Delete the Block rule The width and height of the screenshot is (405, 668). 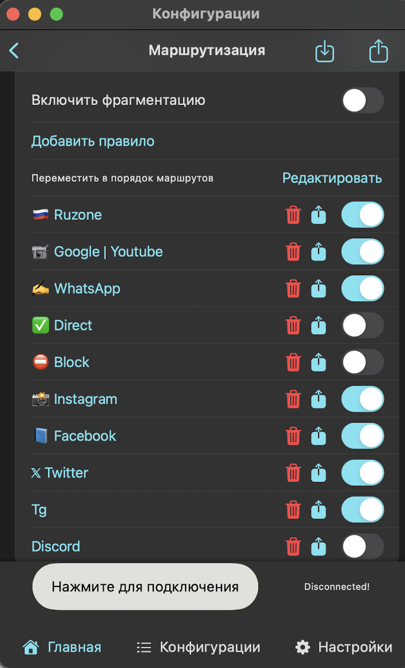tap(293, 362)
